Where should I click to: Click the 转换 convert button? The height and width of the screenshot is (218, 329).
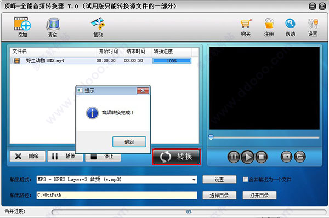(176, 157)
